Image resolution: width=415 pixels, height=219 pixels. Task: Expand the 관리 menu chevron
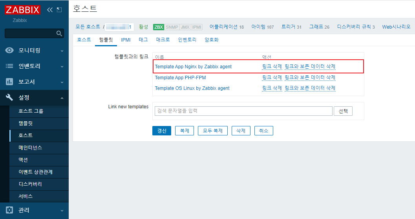(x=62, y=211)
